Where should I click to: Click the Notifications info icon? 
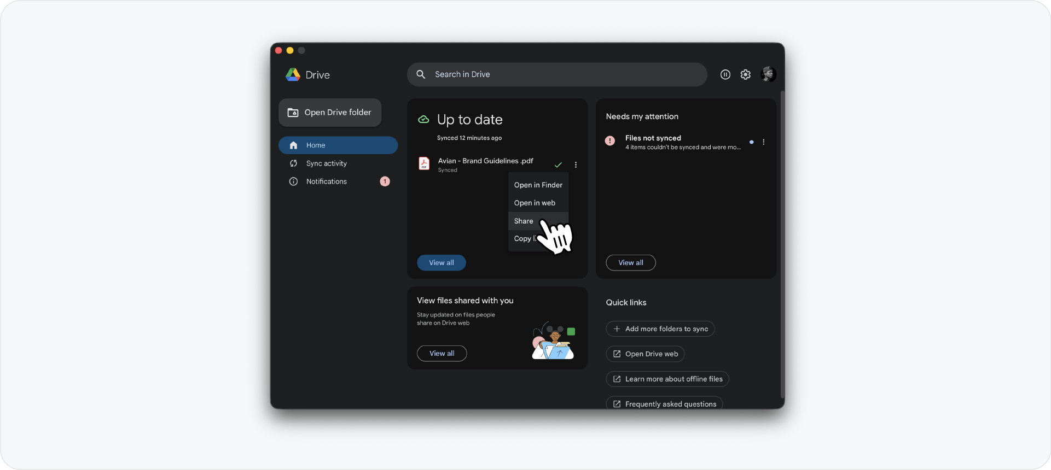click(293, 181)
